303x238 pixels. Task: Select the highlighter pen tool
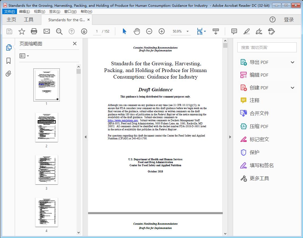pyautogui.click(x=246, y=31)
